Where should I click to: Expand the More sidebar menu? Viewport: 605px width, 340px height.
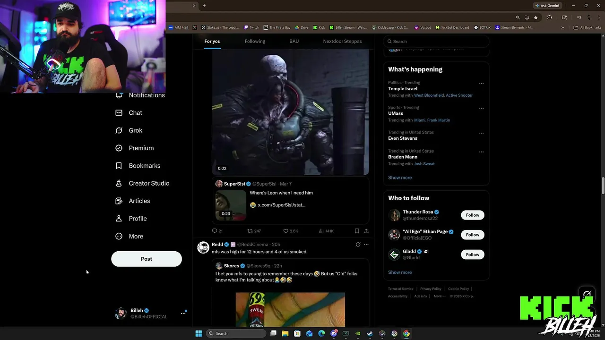point(130,236)
